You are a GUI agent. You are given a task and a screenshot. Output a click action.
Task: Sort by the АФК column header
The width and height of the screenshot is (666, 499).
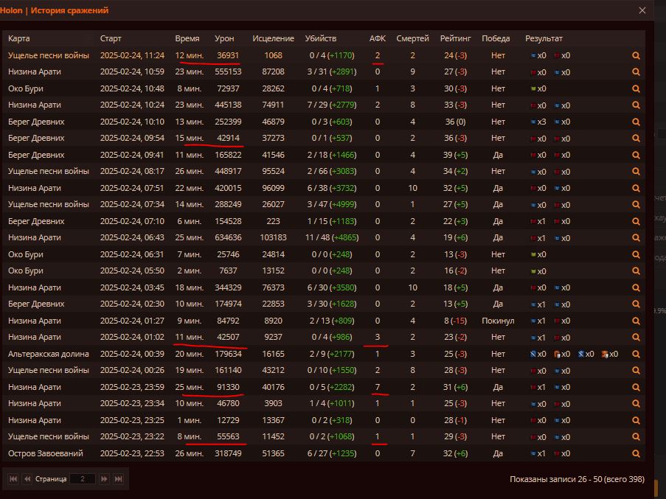pyautogui.click(x=377, y=38)
